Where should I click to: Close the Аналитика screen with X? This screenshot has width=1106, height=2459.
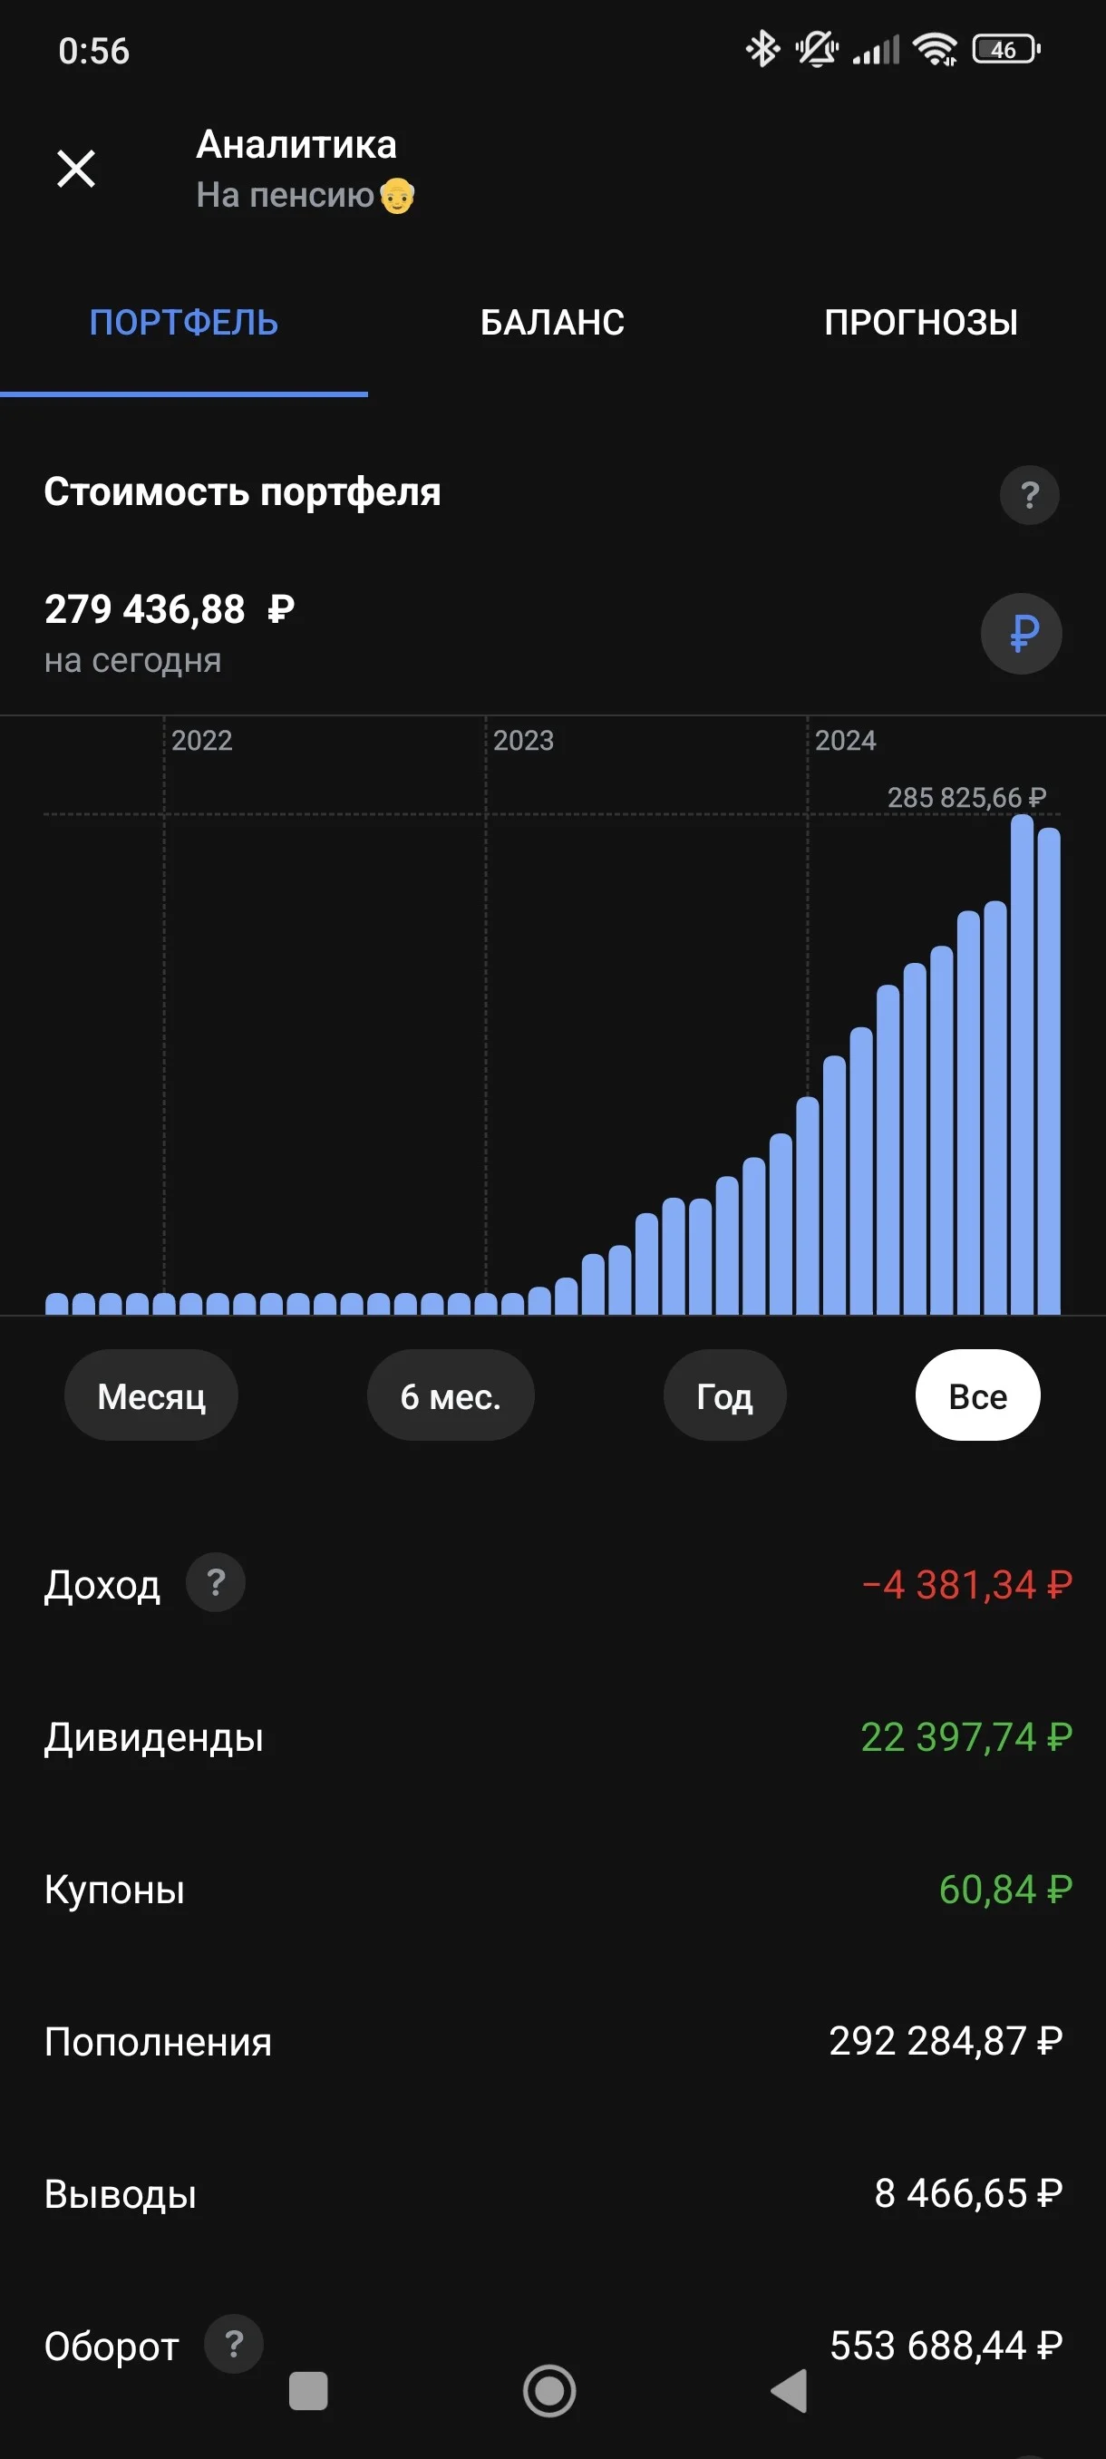coord(76,169)
